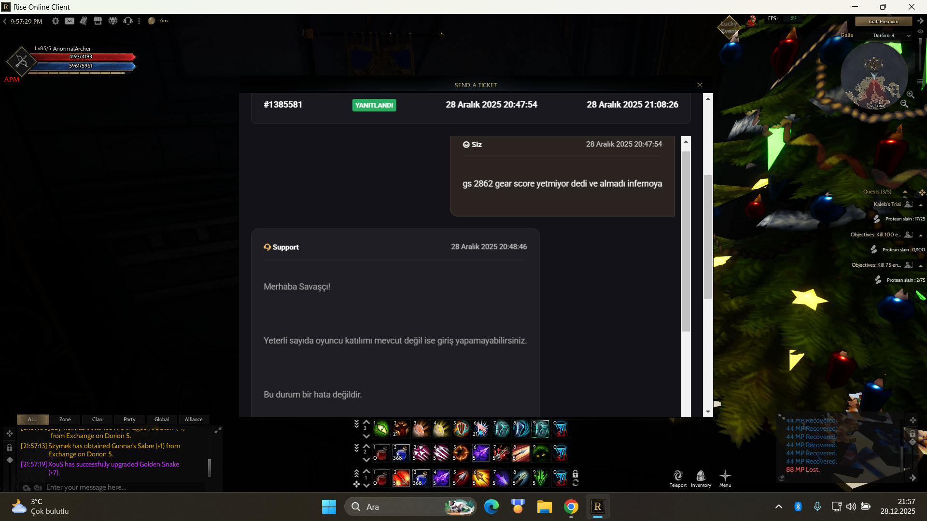
Task: Close the Send a Ticket window
Action: tap(700, 85)
